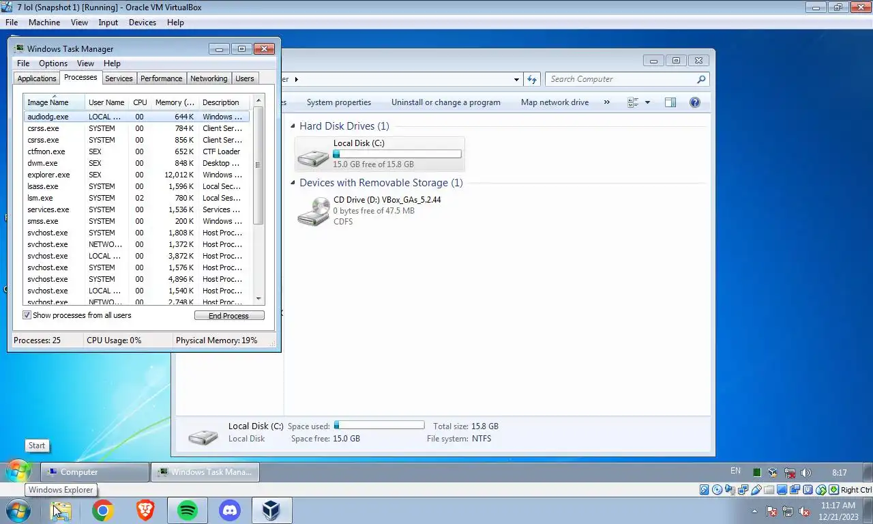Click change view icon in Computer toolbar
This screenshot has height=524, width=873.
(x=633, y=102)
